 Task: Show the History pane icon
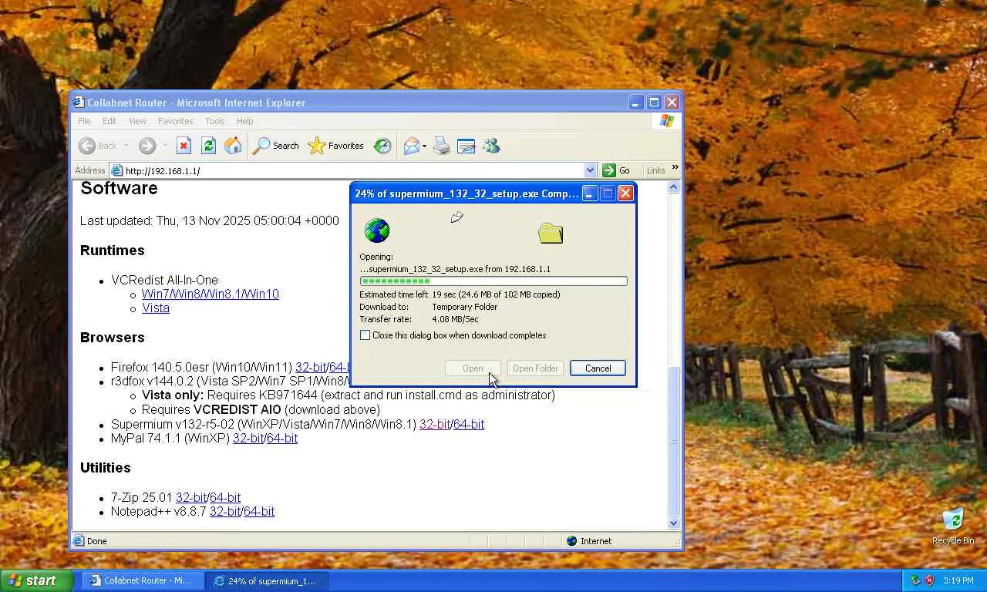[x=382, y=146]
